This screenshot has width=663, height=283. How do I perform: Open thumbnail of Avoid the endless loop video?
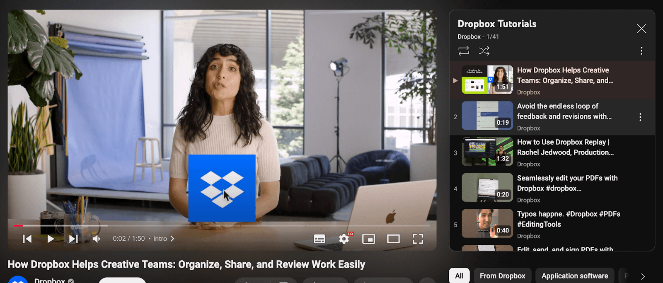tap(487, 116)
